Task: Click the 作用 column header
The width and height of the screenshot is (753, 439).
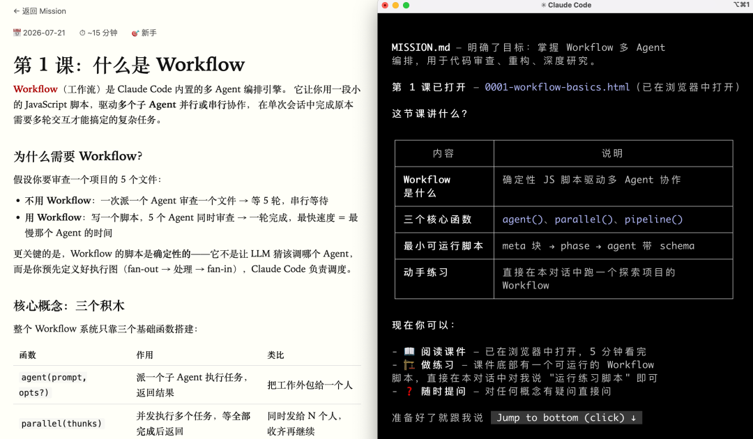Action: (x=144, y=355)
